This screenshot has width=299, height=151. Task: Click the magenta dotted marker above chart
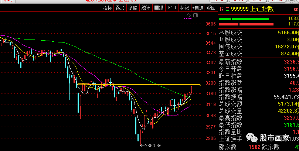point(188,19)
